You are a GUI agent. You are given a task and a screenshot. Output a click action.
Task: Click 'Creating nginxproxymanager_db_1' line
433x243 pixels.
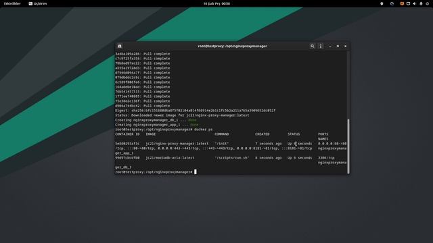pyautogui.click(x=156, y=120)
